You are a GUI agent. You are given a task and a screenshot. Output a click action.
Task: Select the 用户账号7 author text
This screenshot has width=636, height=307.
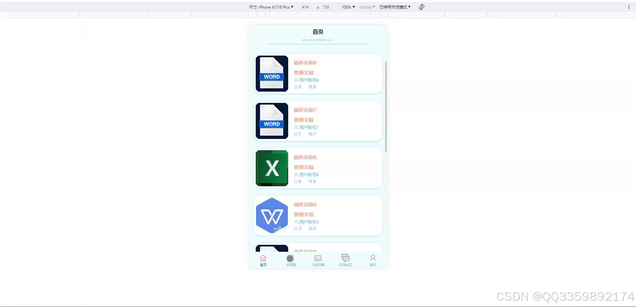pos(309,127)
